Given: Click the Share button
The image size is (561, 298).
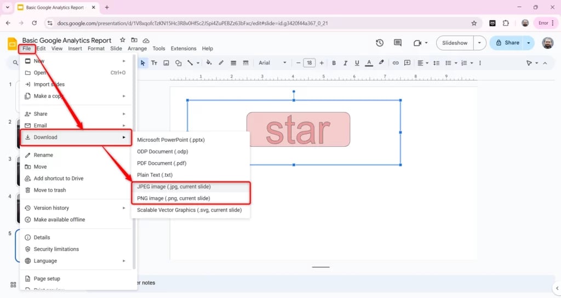Looking at the screenshot, I should (507, 43).
